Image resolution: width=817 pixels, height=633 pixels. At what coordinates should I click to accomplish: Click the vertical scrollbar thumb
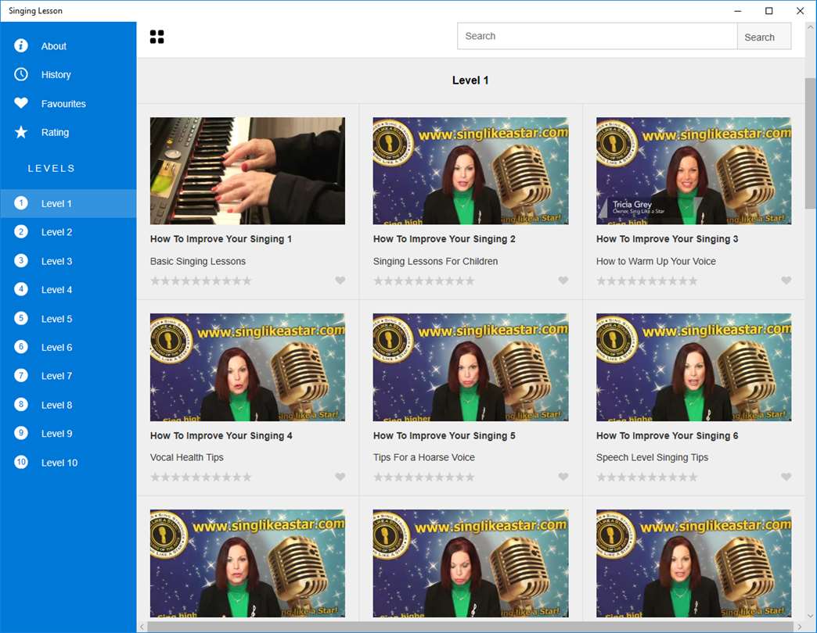coord(810,144)
